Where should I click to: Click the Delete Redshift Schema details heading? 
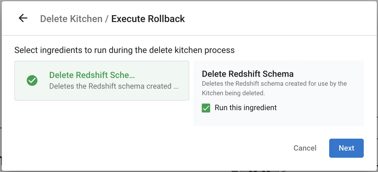click(248, 74)
